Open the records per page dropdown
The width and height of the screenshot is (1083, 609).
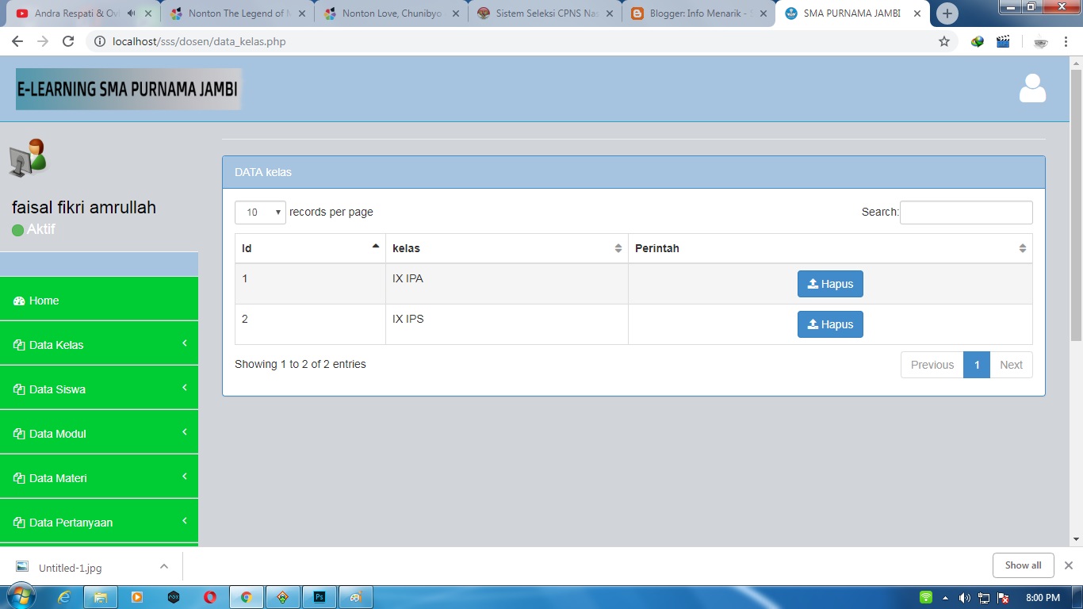coord(260,212)
